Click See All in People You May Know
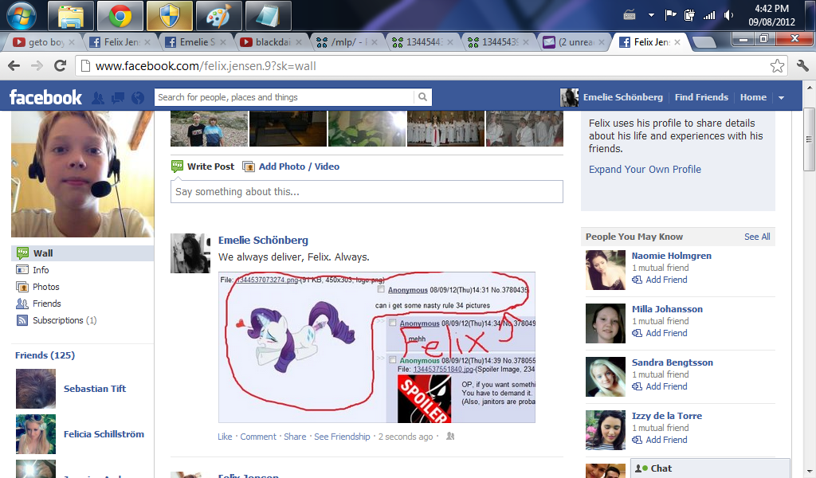The width and height of the screenshot is (816, 478). tap(757, 237)
